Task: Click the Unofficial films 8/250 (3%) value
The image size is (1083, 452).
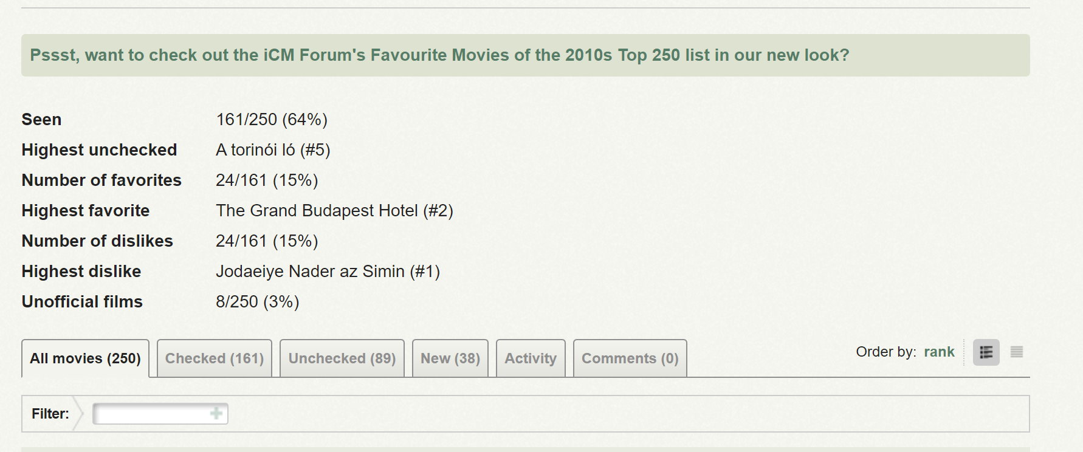Action: [258, 302]
